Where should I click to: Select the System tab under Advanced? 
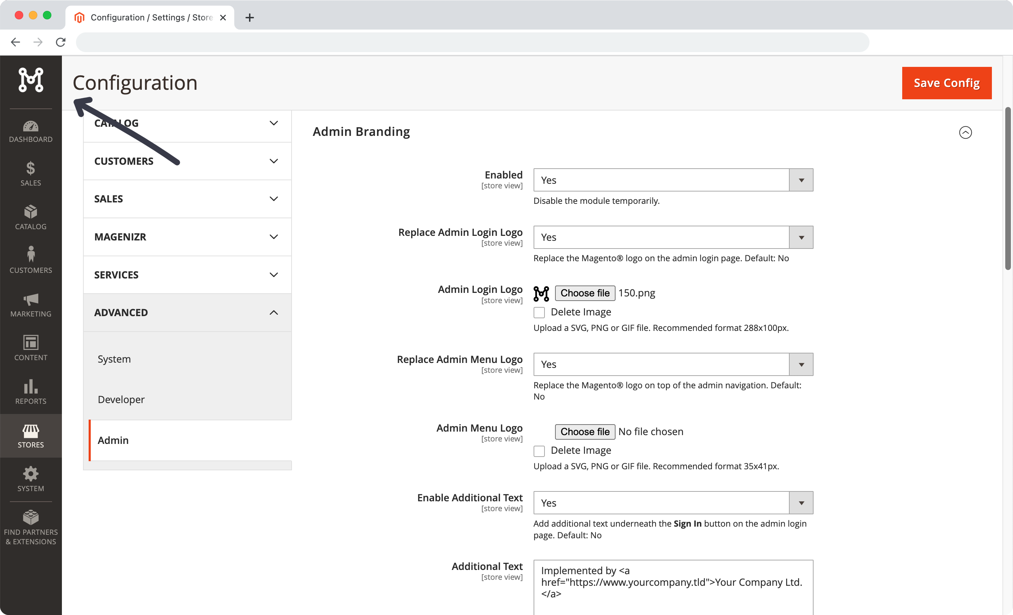tap(114, 359)
